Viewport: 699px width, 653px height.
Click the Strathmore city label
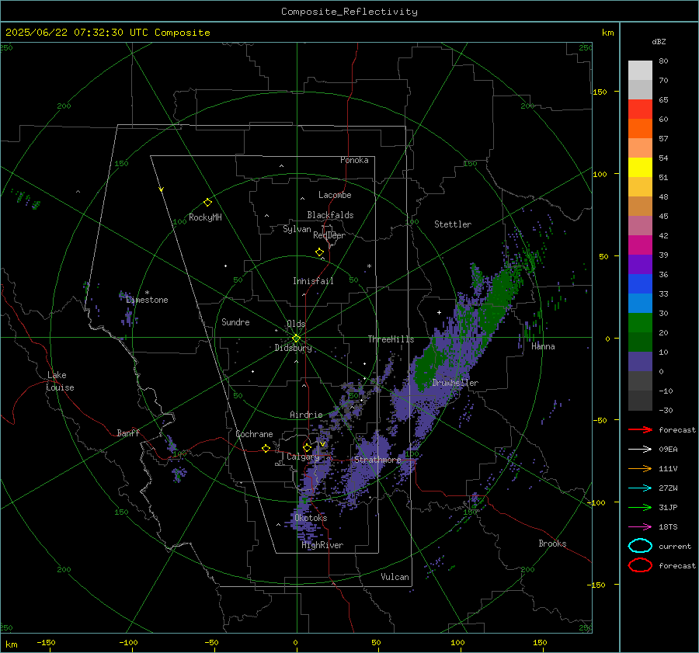click(377, 460)
